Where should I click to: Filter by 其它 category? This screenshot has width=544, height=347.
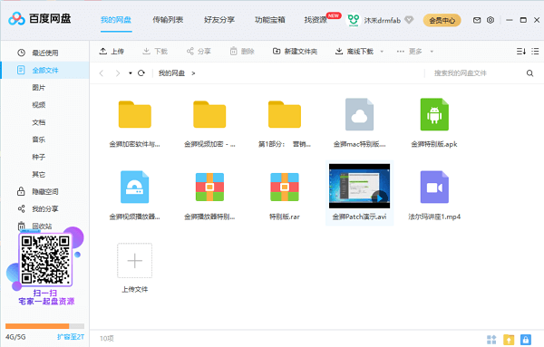tap(38, 174)
